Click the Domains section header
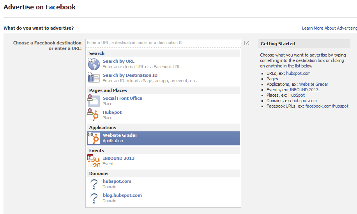 tap(163, 173)
